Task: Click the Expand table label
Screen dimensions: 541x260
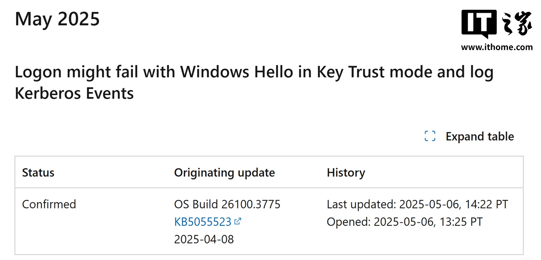Action: tap(480, 136)
